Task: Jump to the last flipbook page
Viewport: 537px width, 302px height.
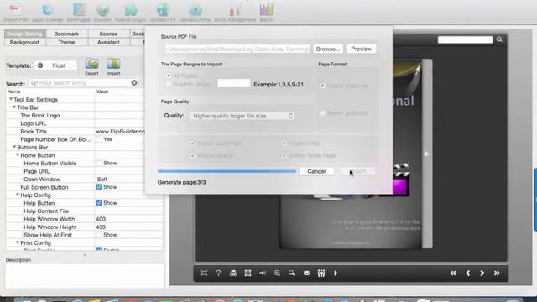Action: (497, 273)
